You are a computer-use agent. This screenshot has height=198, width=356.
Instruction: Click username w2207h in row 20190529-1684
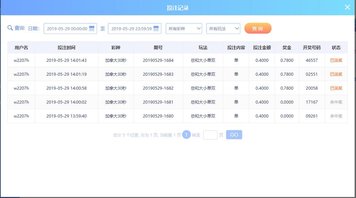pyautogui.click(x=21, y=60)
